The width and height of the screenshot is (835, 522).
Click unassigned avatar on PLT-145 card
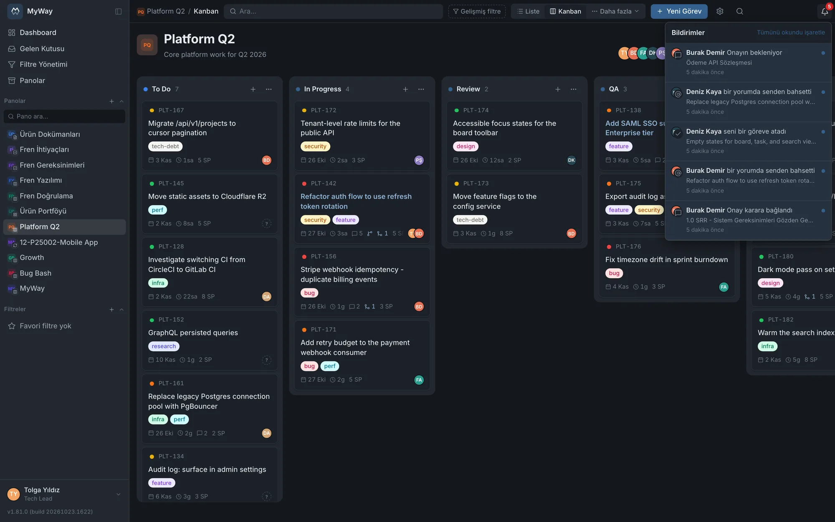(266, 223)
